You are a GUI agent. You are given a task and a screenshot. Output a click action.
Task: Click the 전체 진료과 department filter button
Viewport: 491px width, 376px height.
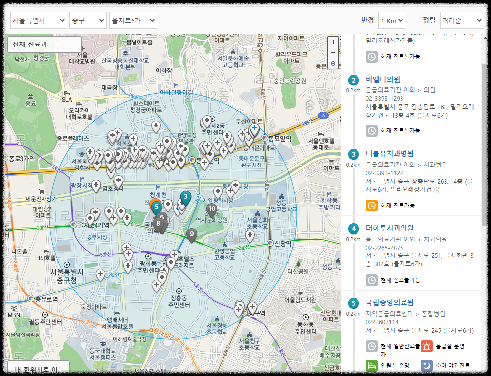[x=45, y=44]
